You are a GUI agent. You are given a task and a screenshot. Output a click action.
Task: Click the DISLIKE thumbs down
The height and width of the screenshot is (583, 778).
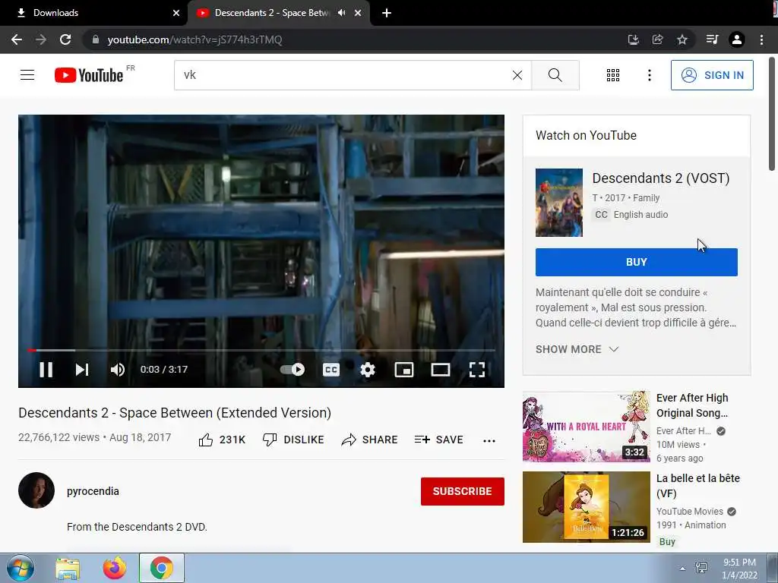tap(293, 440)
